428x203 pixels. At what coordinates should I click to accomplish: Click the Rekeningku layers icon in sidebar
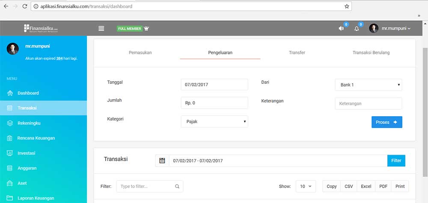pos(10,123)
